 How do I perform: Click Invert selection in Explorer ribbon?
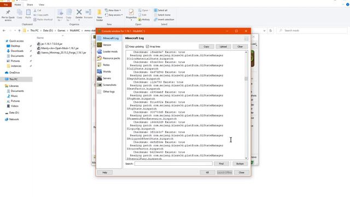164,20
